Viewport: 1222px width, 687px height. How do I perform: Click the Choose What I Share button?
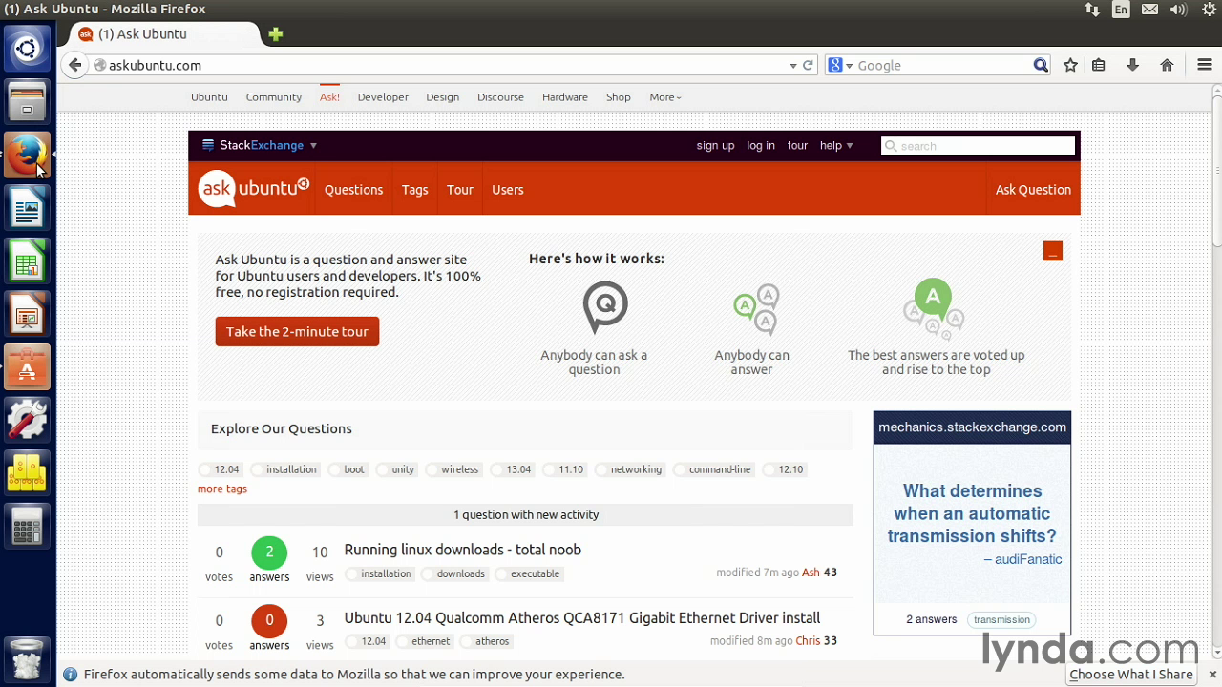1131,675
